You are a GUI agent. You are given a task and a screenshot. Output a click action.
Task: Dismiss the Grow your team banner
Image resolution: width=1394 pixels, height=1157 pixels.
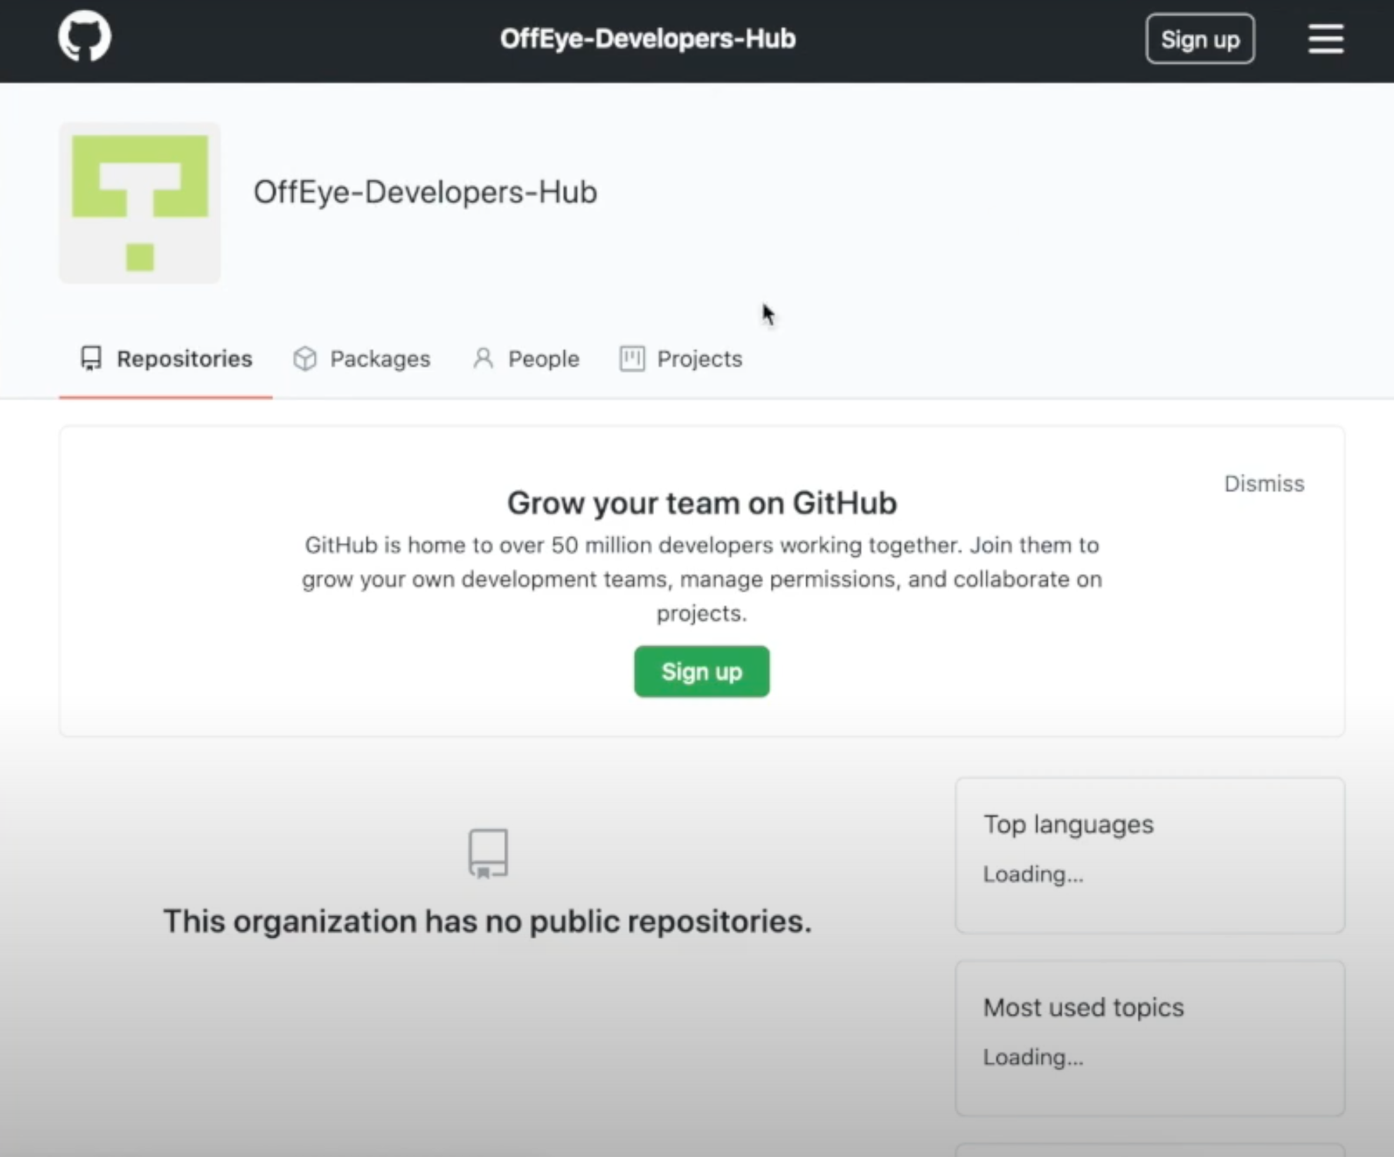pyautogui.click(x=1264, y=484)
